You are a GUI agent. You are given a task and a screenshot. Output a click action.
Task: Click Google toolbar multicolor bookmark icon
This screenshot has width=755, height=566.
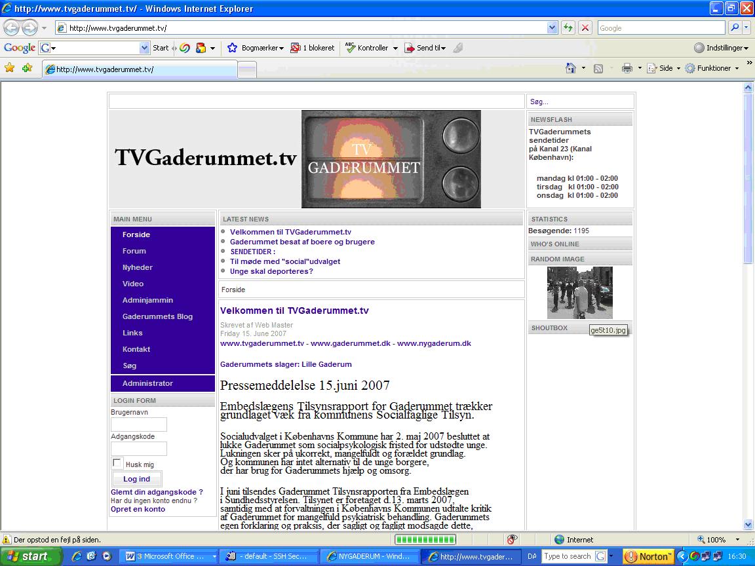201,48
